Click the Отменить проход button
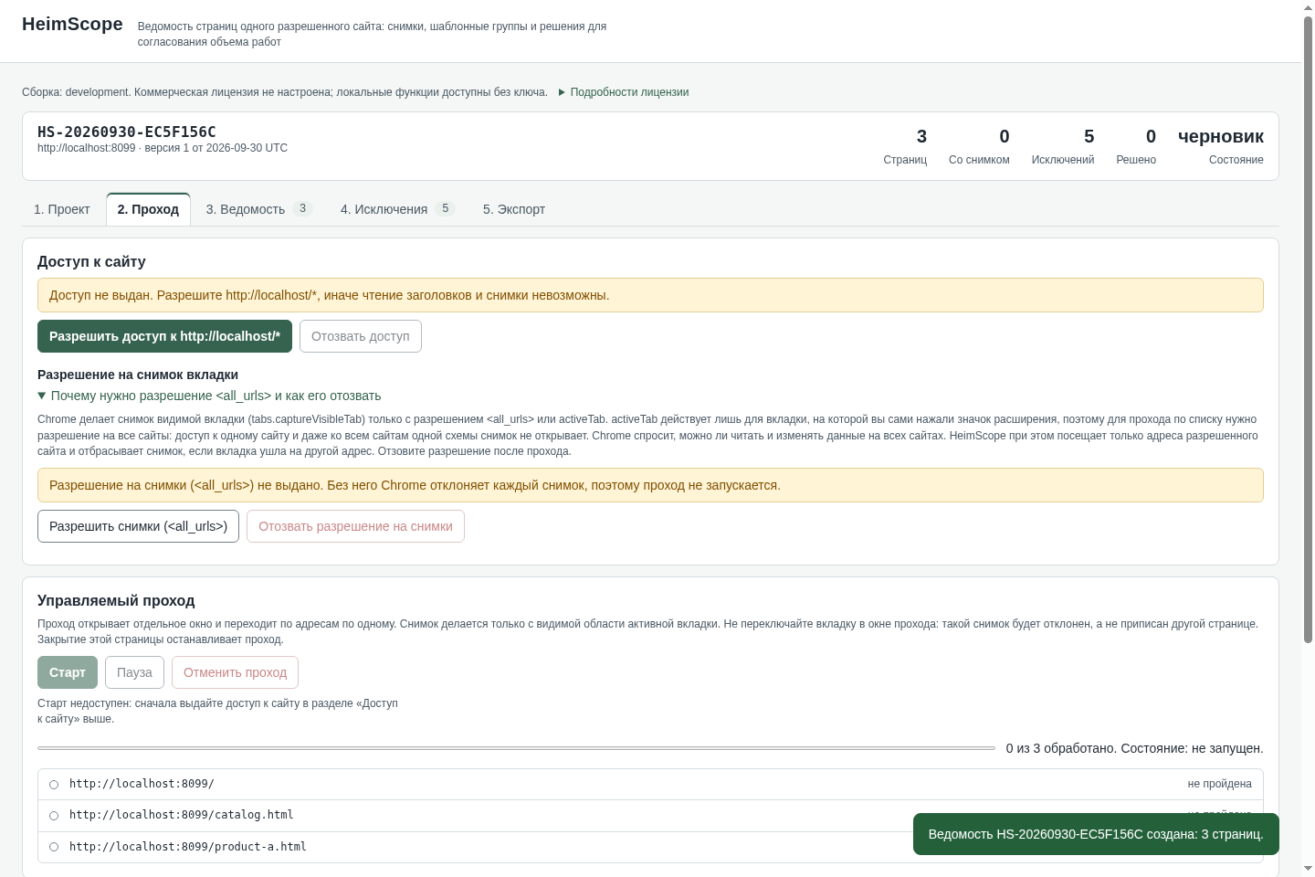Image resolution: width=1315 pixels, height=877 pixels. point(235,672)
